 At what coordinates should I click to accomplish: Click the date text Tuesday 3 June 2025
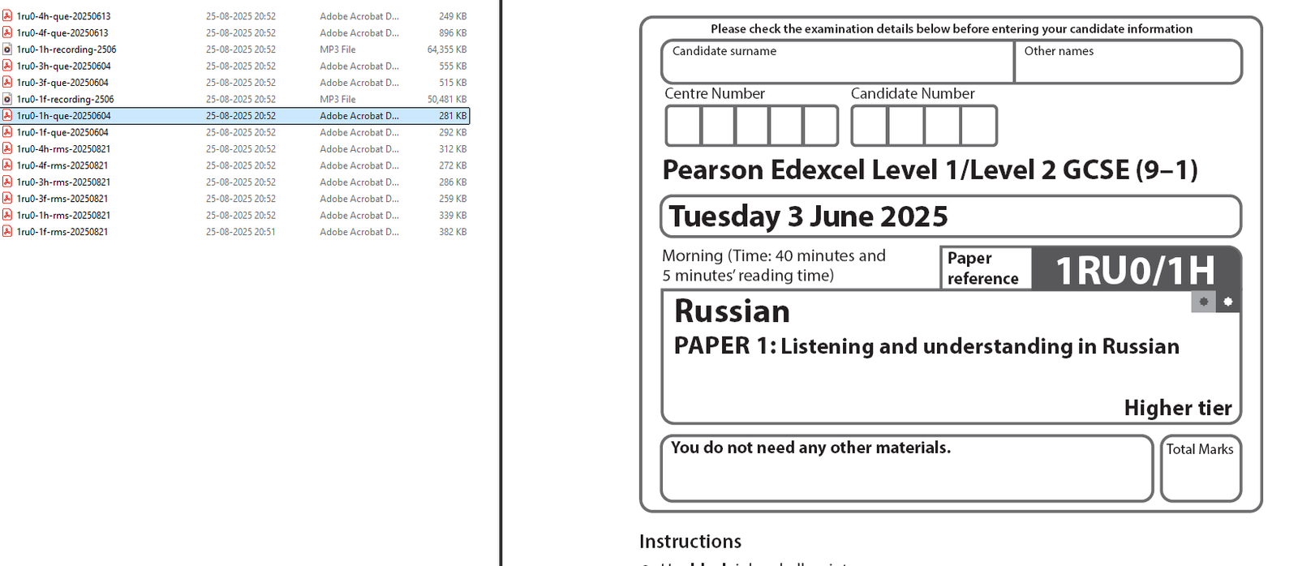[x=808, y=217]
